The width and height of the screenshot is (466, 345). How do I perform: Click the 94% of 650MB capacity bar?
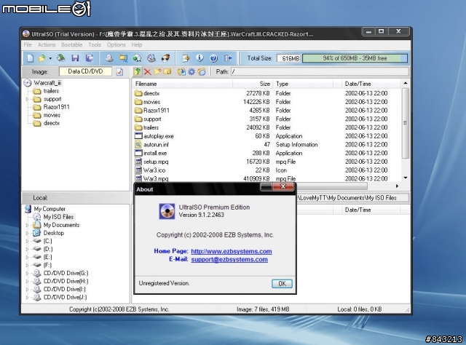coord(355,58)
